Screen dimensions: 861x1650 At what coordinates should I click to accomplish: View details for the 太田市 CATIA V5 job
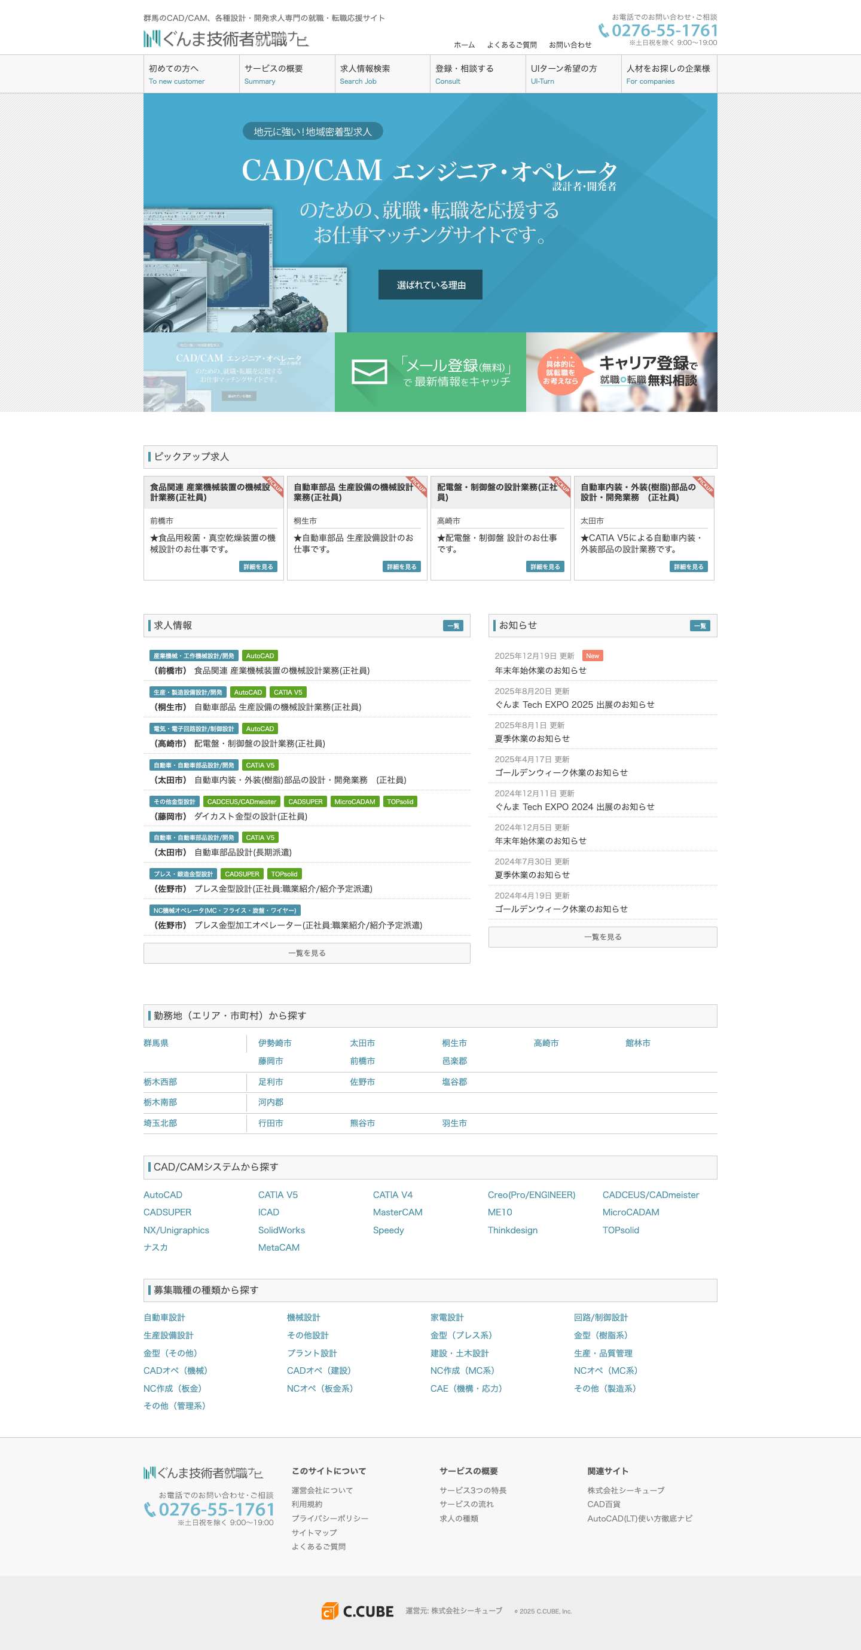tap(689, 566)
